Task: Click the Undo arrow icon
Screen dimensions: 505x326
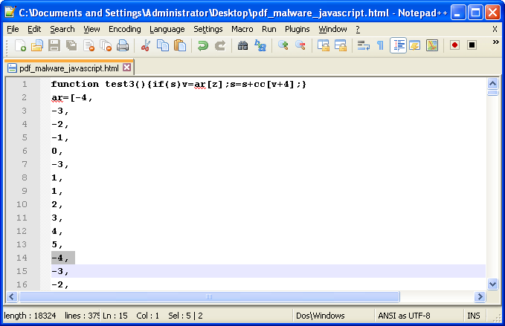Action: (x=202, y=46)
